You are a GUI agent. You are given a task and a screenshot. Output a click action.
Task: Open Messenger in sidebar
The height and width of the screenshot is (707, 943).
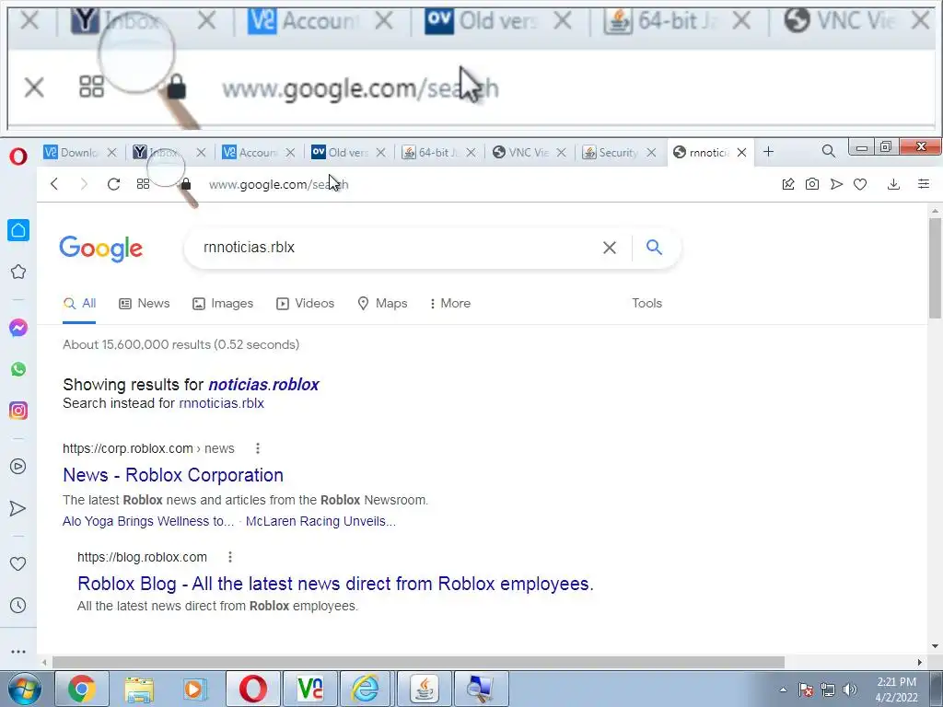pyautogui.click(x=18, y=328)
